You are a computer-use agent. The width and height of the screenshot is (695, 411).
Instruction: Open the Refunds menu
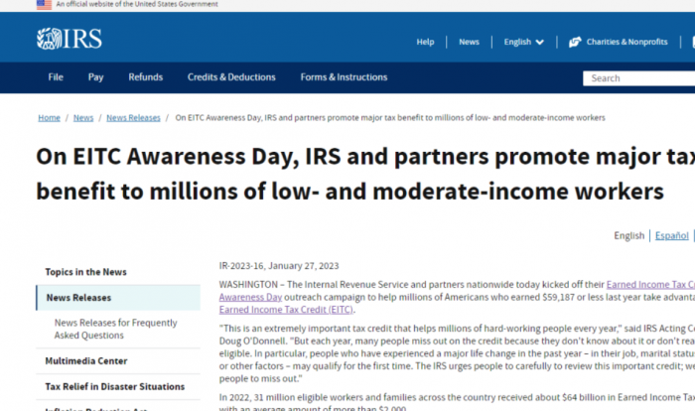coord(145,77)
